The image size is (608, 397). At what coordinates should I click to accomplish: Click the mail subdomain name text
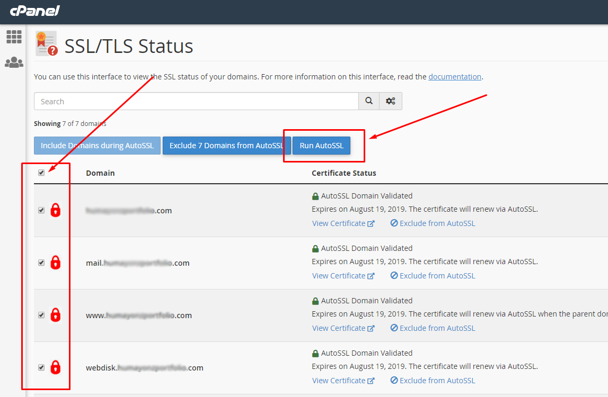(x=138, y=263)
